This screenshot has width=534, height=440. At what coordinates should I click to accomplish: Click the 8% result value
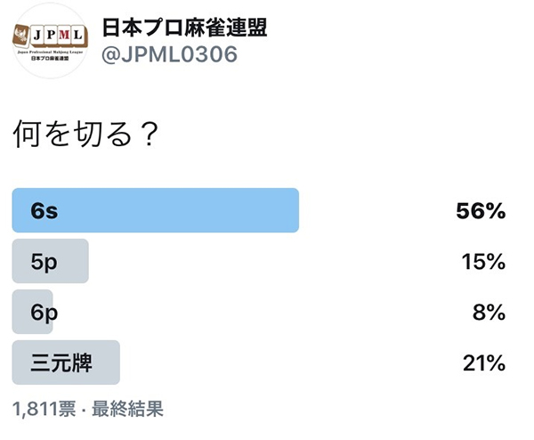491,312
